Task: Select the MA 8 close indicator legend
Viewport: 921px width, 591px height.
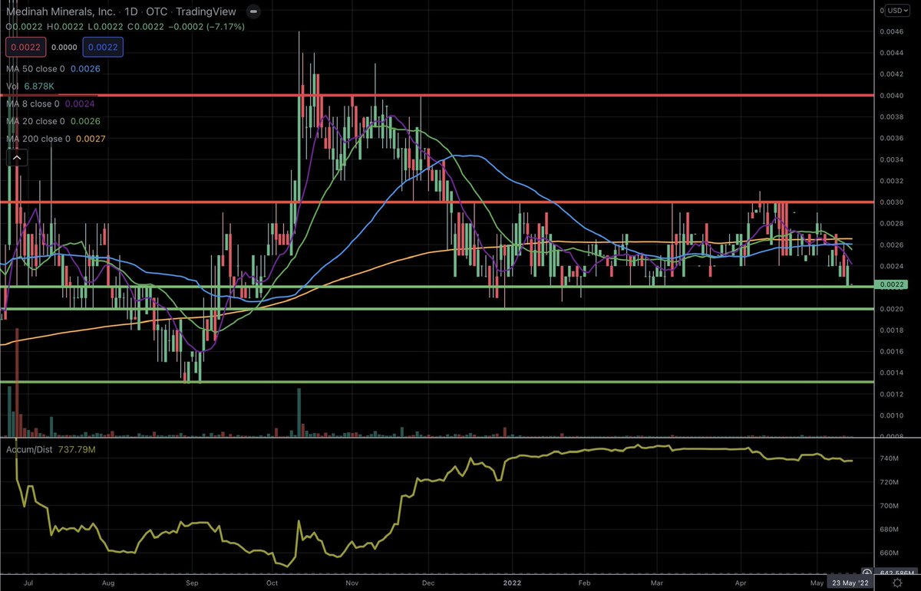Action: click(51, 103)
